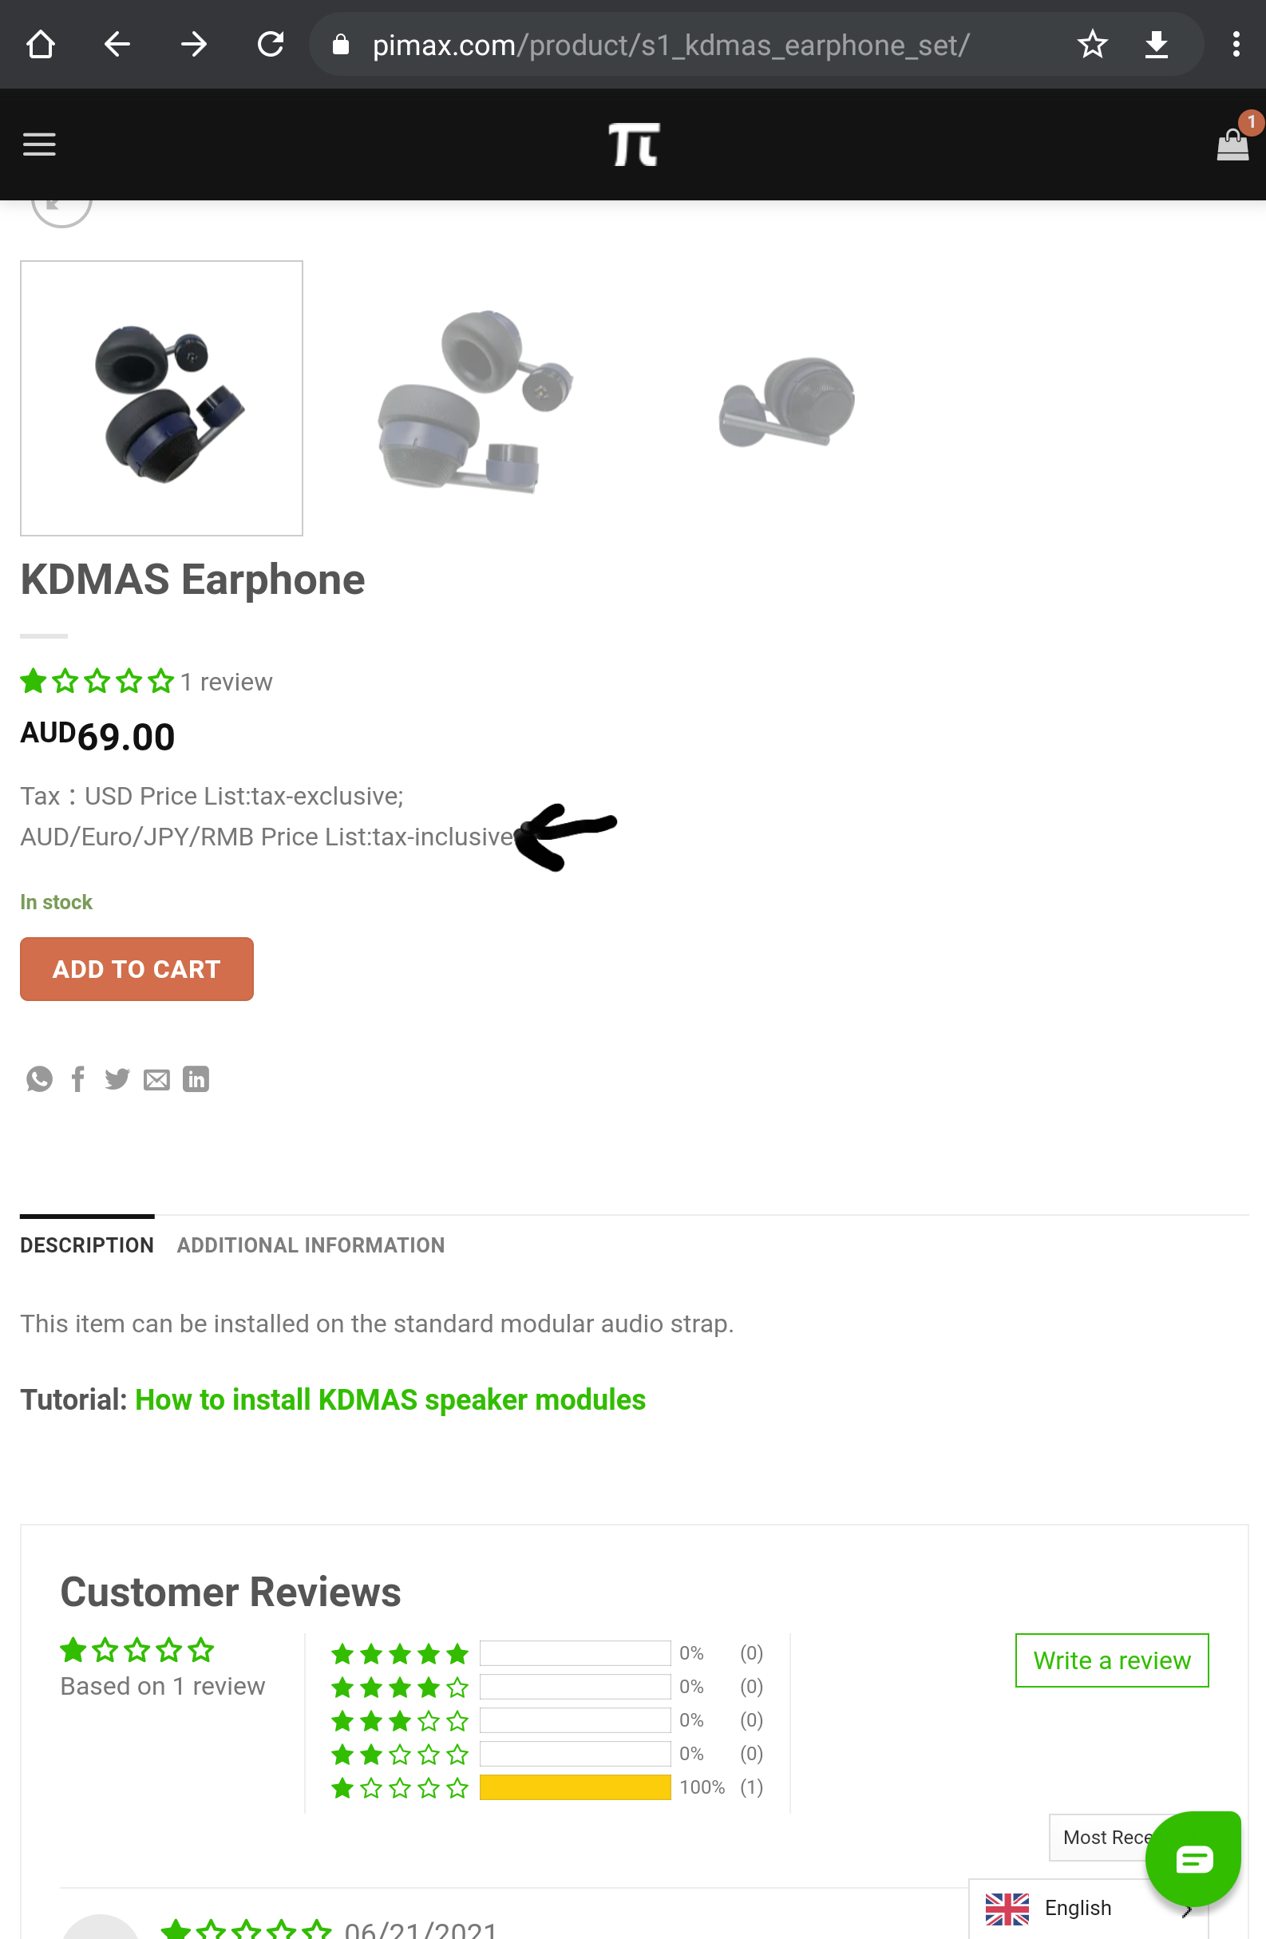The height and width of the screenshot is (1939, 1266).
Task: Bookmark page with the star icon
Action: [1092, 44]
